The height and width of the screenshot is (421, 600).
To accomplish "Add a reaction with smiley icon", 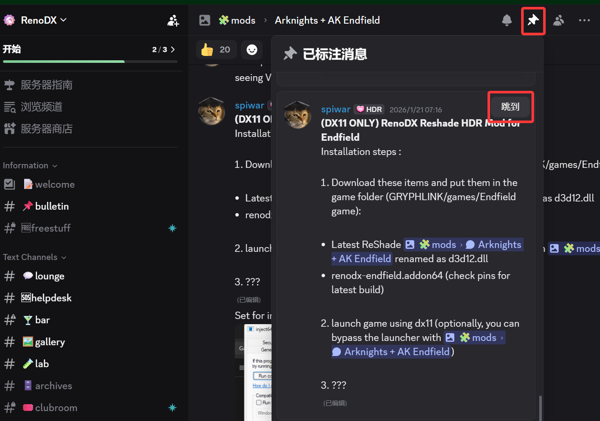I will click(x=252, y=50).
